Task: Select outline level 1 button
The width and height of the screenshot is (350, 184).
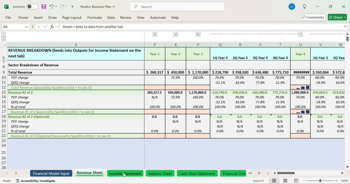Action: 3,35
